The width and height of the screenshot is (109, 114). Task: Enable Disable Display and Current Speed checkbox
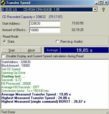click(3, 56)
